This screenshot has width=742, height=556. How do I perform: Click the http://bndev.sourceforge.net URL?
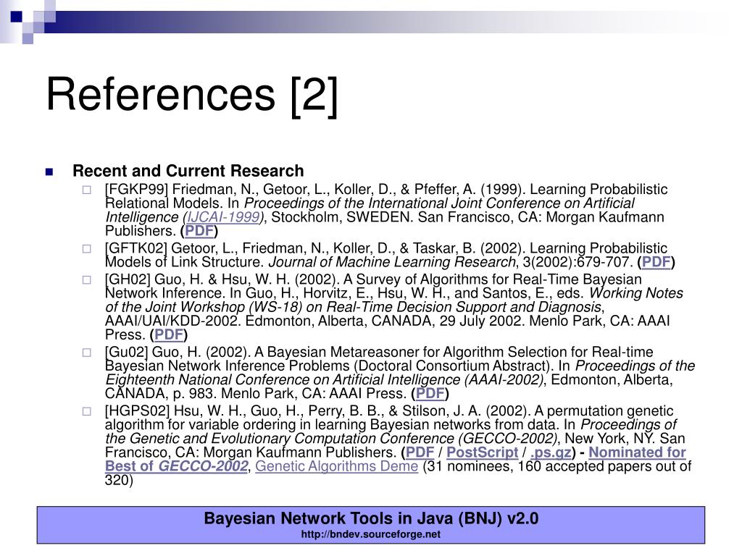point(370,534)
